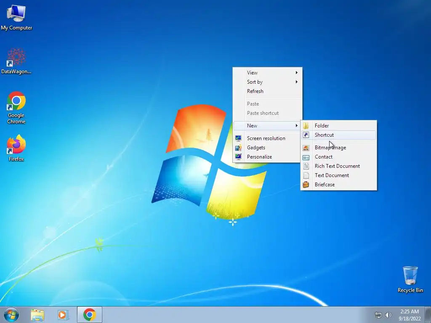Create a new Contact
Screen dimensions: 431x323
(339, 157)
